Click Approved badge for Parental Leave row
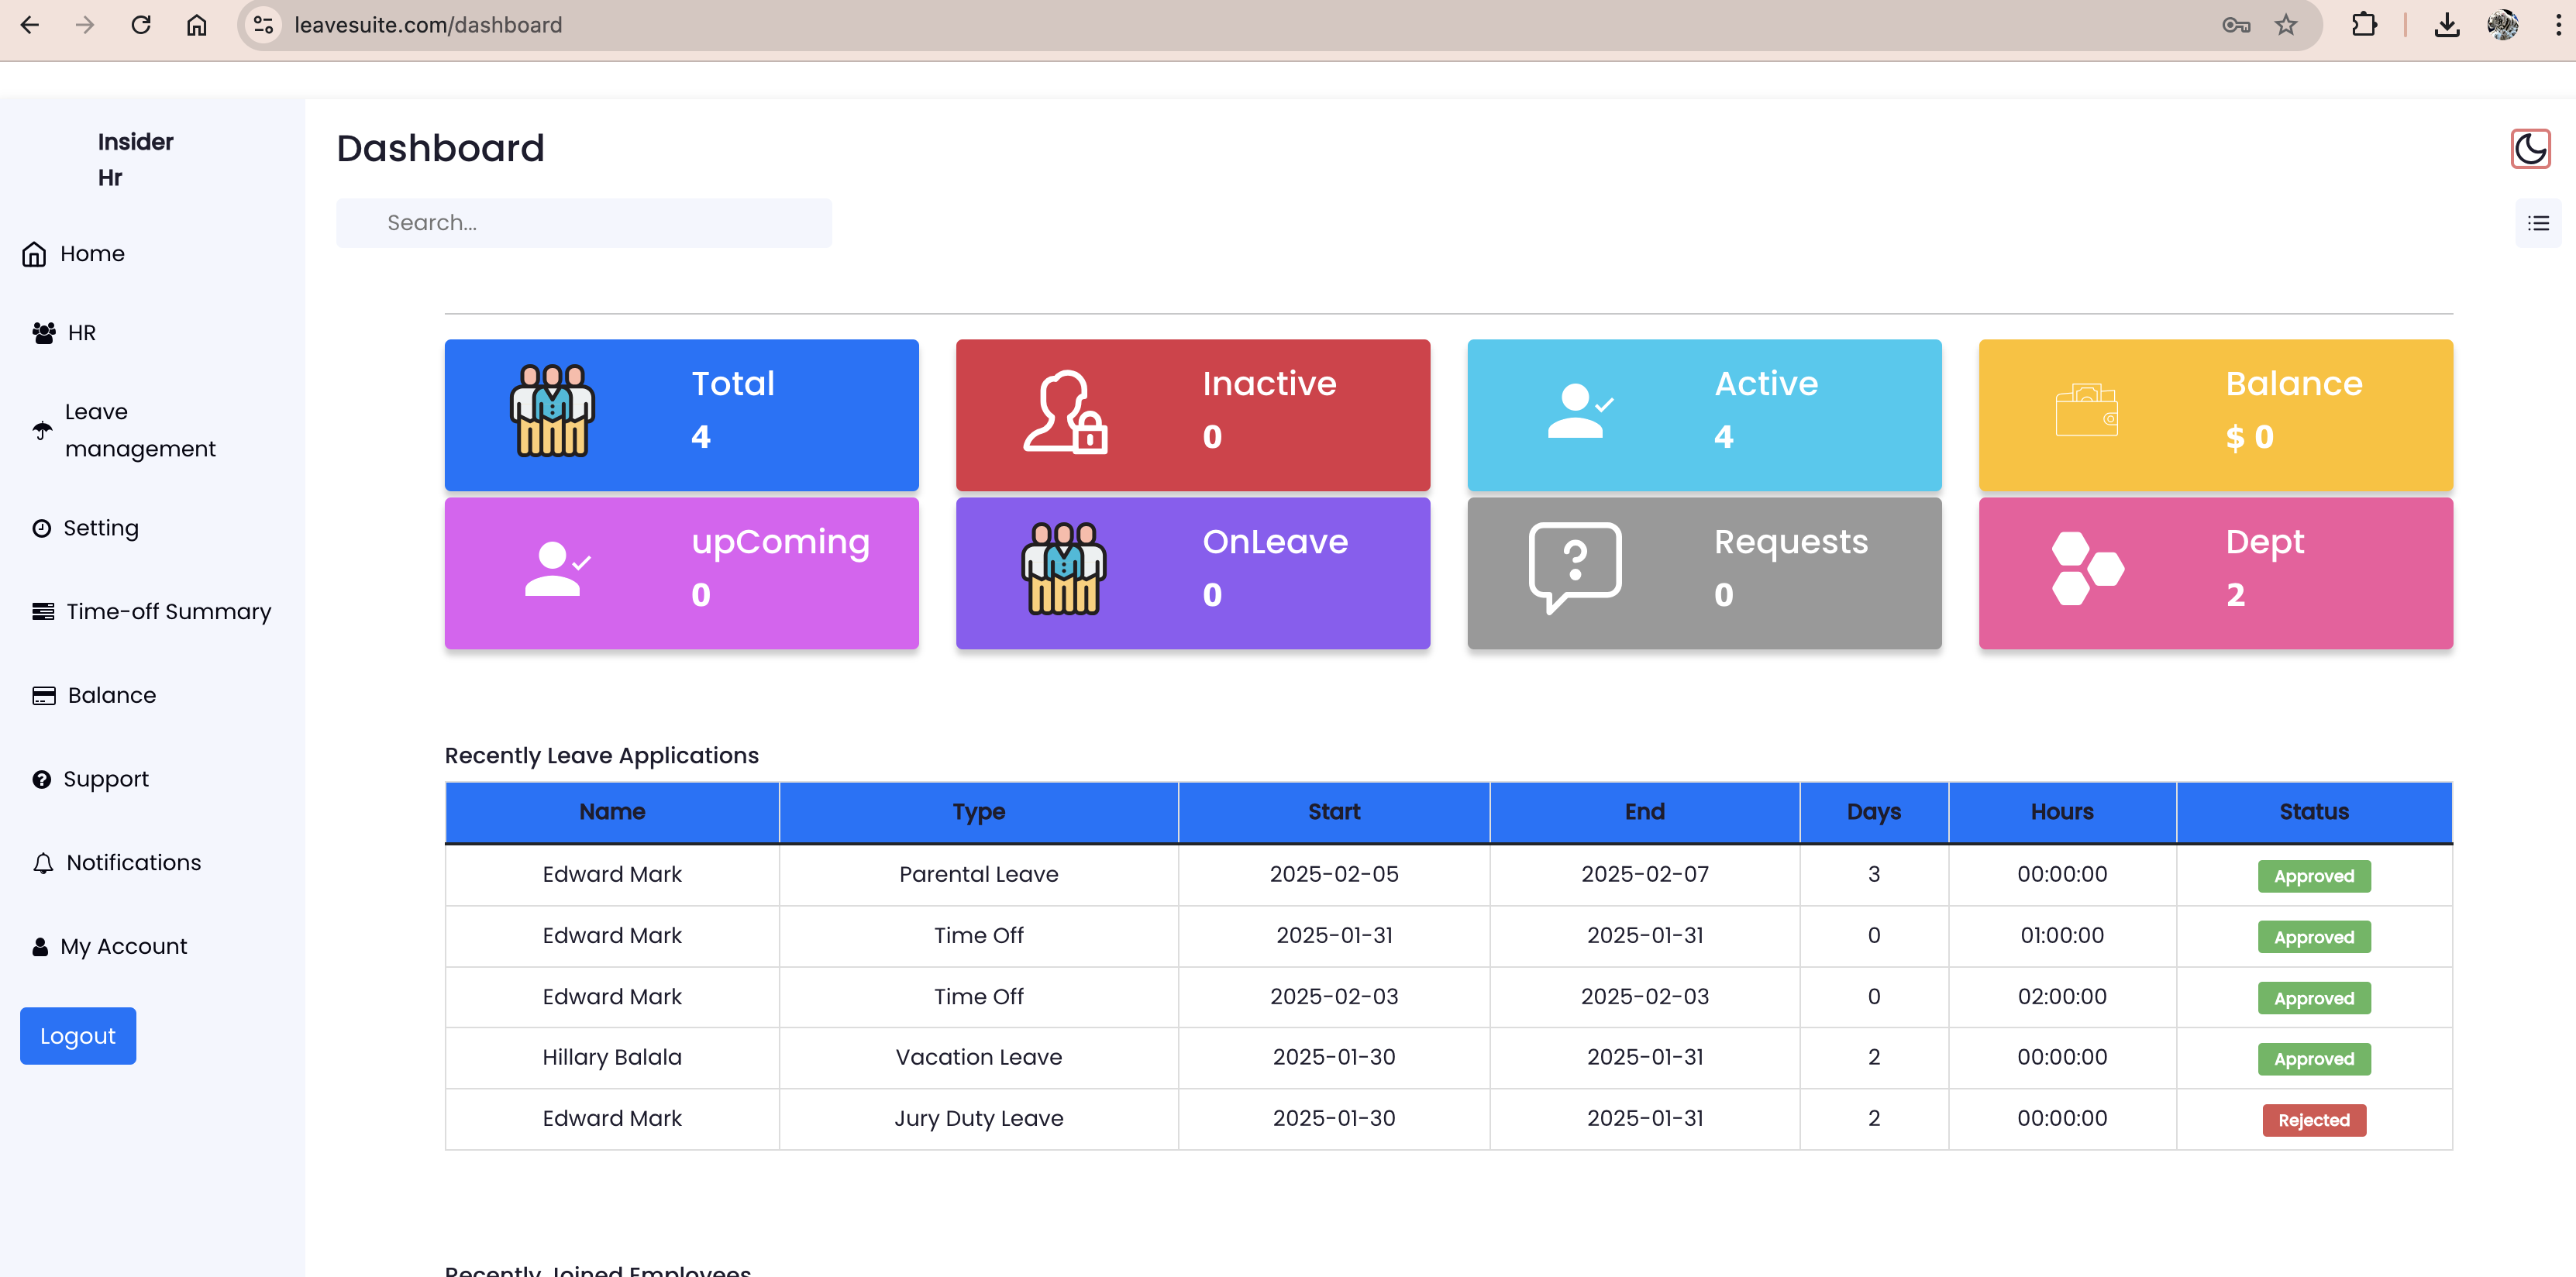The width and height of the screenshot is (2576, 1277). pos(2314,876)
